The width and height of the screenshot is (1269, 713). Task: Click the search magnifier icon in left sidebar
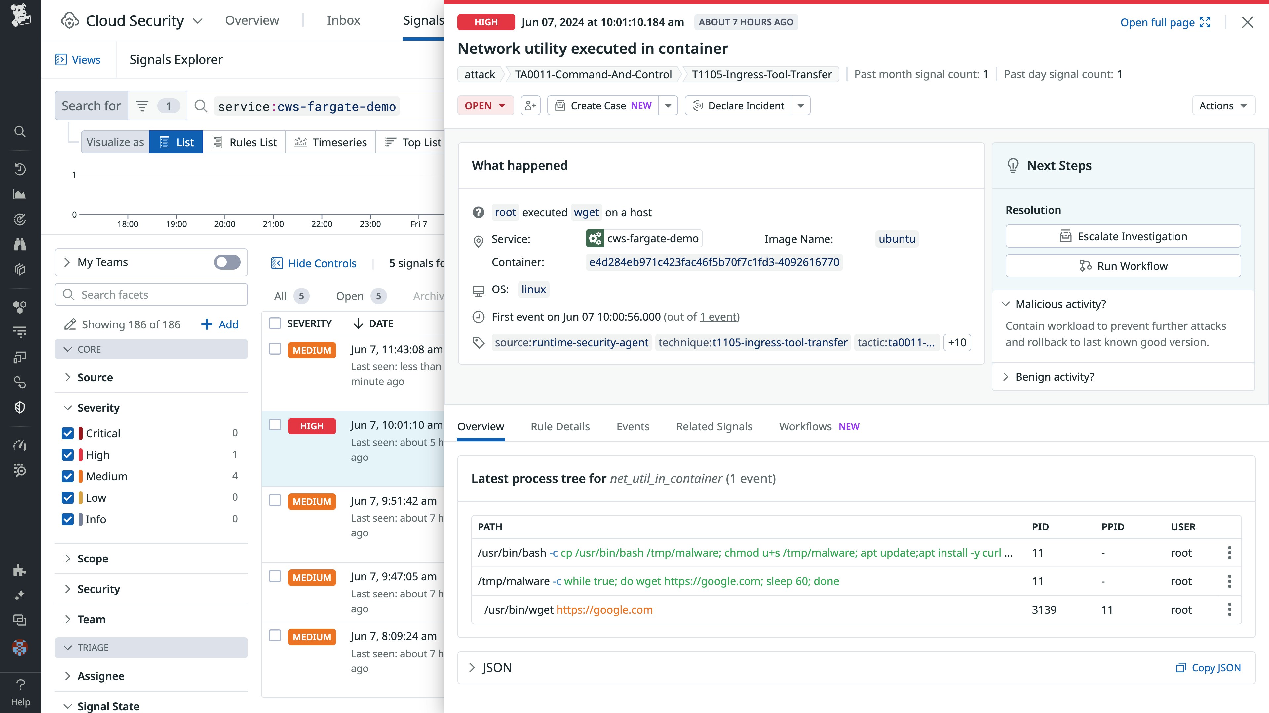point(20,131)
